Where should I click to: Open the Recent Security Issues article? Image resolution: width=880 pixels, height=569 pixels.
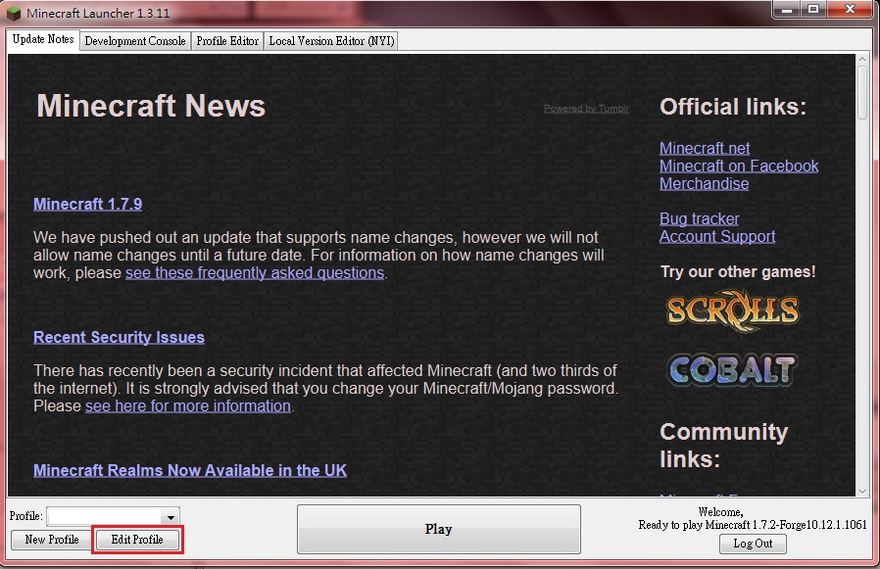[x=119, y=337]
